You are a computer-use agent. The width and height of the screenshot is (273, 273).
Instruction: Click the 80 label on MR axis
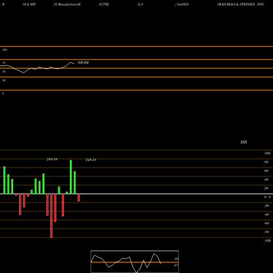(266, 162)
